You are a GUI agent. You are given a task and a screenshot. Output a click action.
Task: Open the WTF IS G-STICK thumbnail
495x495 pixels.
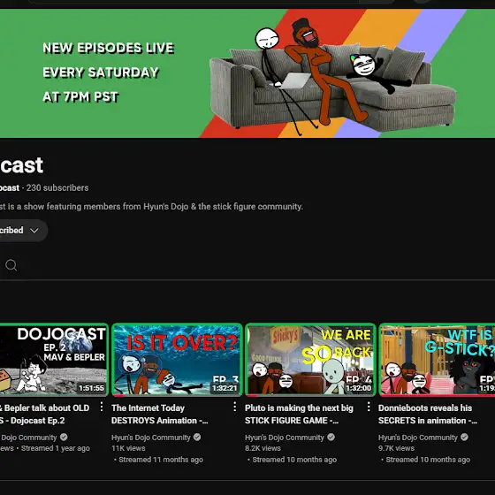[x=437, y=360]
